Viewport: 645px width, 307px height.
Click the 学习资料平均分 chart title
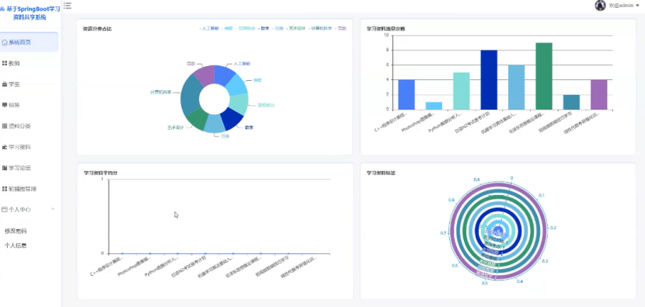(100, 173)
